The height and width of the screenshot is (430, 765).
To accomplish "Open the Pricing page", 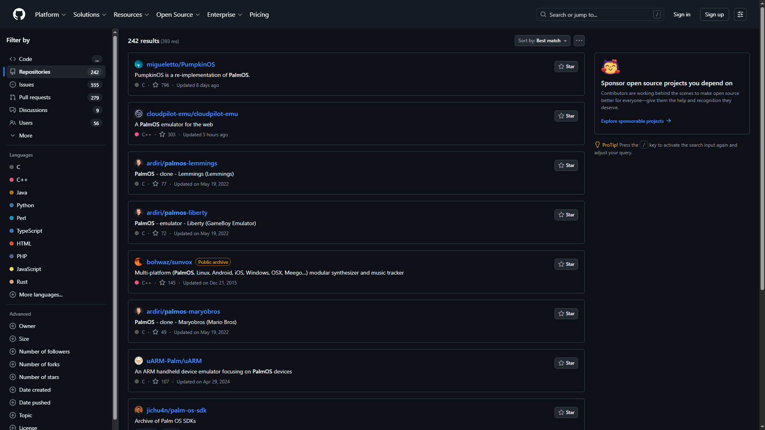I will coord(259,14).
